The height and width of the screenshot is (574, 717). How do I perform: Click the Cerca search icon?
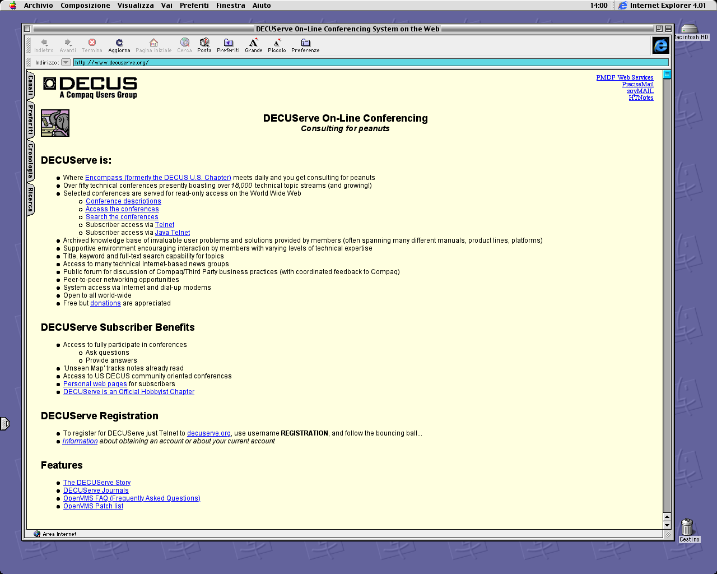[x=184, y=43]
